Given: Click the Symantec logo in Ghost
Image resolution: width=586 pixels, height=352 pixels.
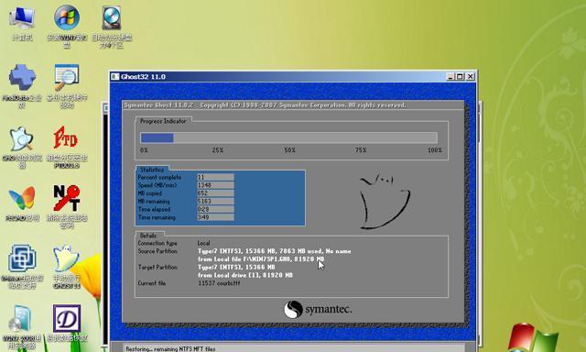Looking at the screenshot, I should tap(318, 309).
